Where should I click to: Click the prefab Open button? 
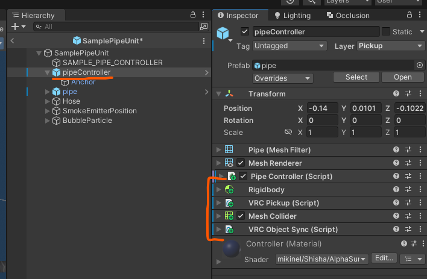coord(402,77)
